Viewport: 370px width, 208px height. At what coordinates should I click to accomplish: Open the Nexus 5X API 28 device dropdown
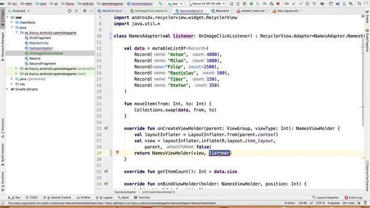tap(206, 3)
